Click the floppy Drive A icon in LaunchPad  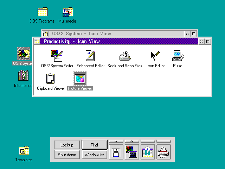click(x=116, y=152)
